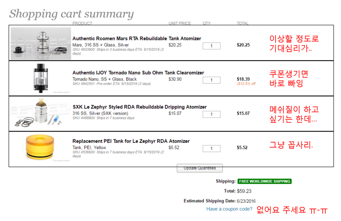Open Authentic Rcomen Mars RTA product link
Viewport: 341px width, 221px height.
[137, 39]
